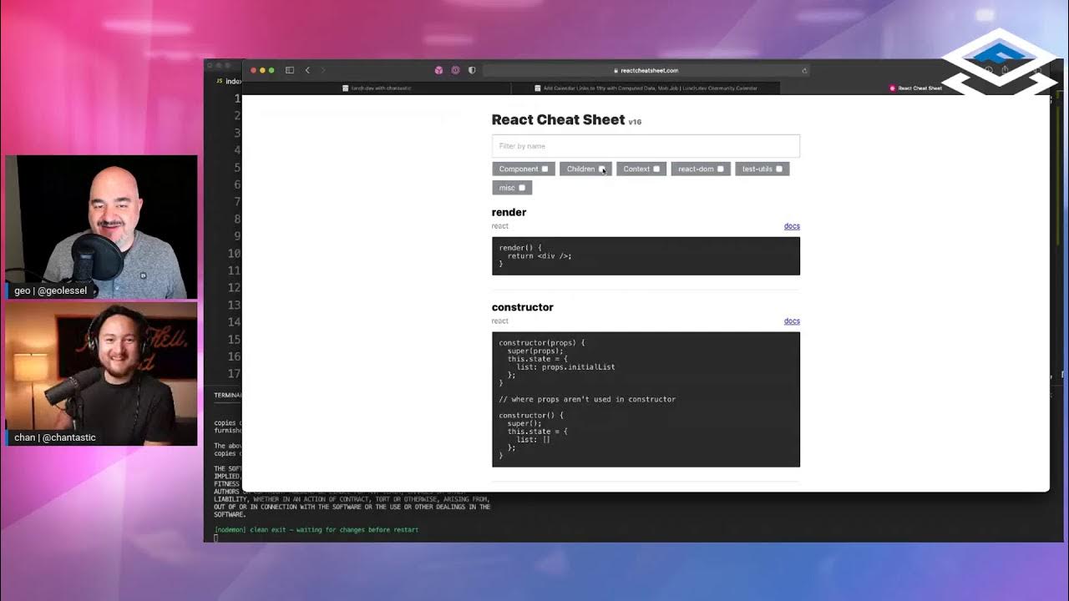Viewport: 1069px width, 601px height.
Task: Click the lock icon in the address bar
Action: (x=616, y=71)
